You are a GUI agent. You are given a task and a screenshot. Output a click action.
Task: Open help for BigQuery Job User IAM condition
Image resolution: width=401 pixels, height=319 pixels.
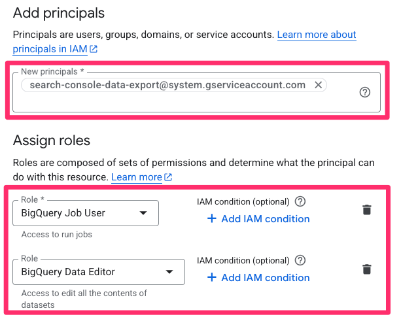point(300,201)
